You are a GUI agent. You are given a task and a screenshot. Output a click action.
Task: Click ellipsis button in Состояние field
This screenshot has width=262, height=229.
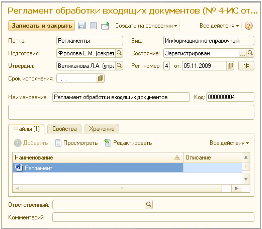pyautogui.click(x=243, y=53)
